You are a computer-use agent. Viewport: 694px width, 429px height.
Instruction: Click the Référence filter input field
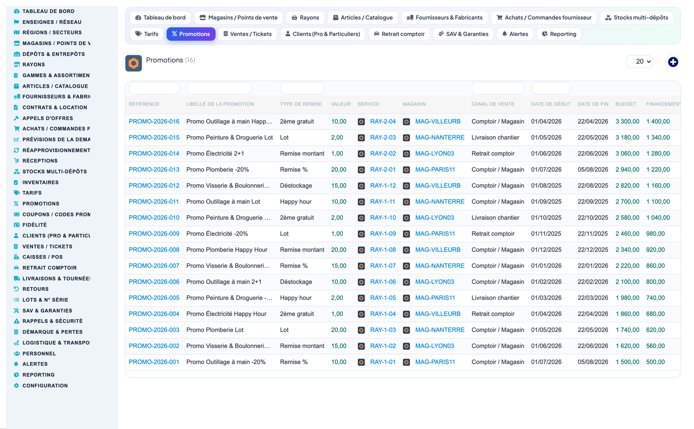[154, 88]
